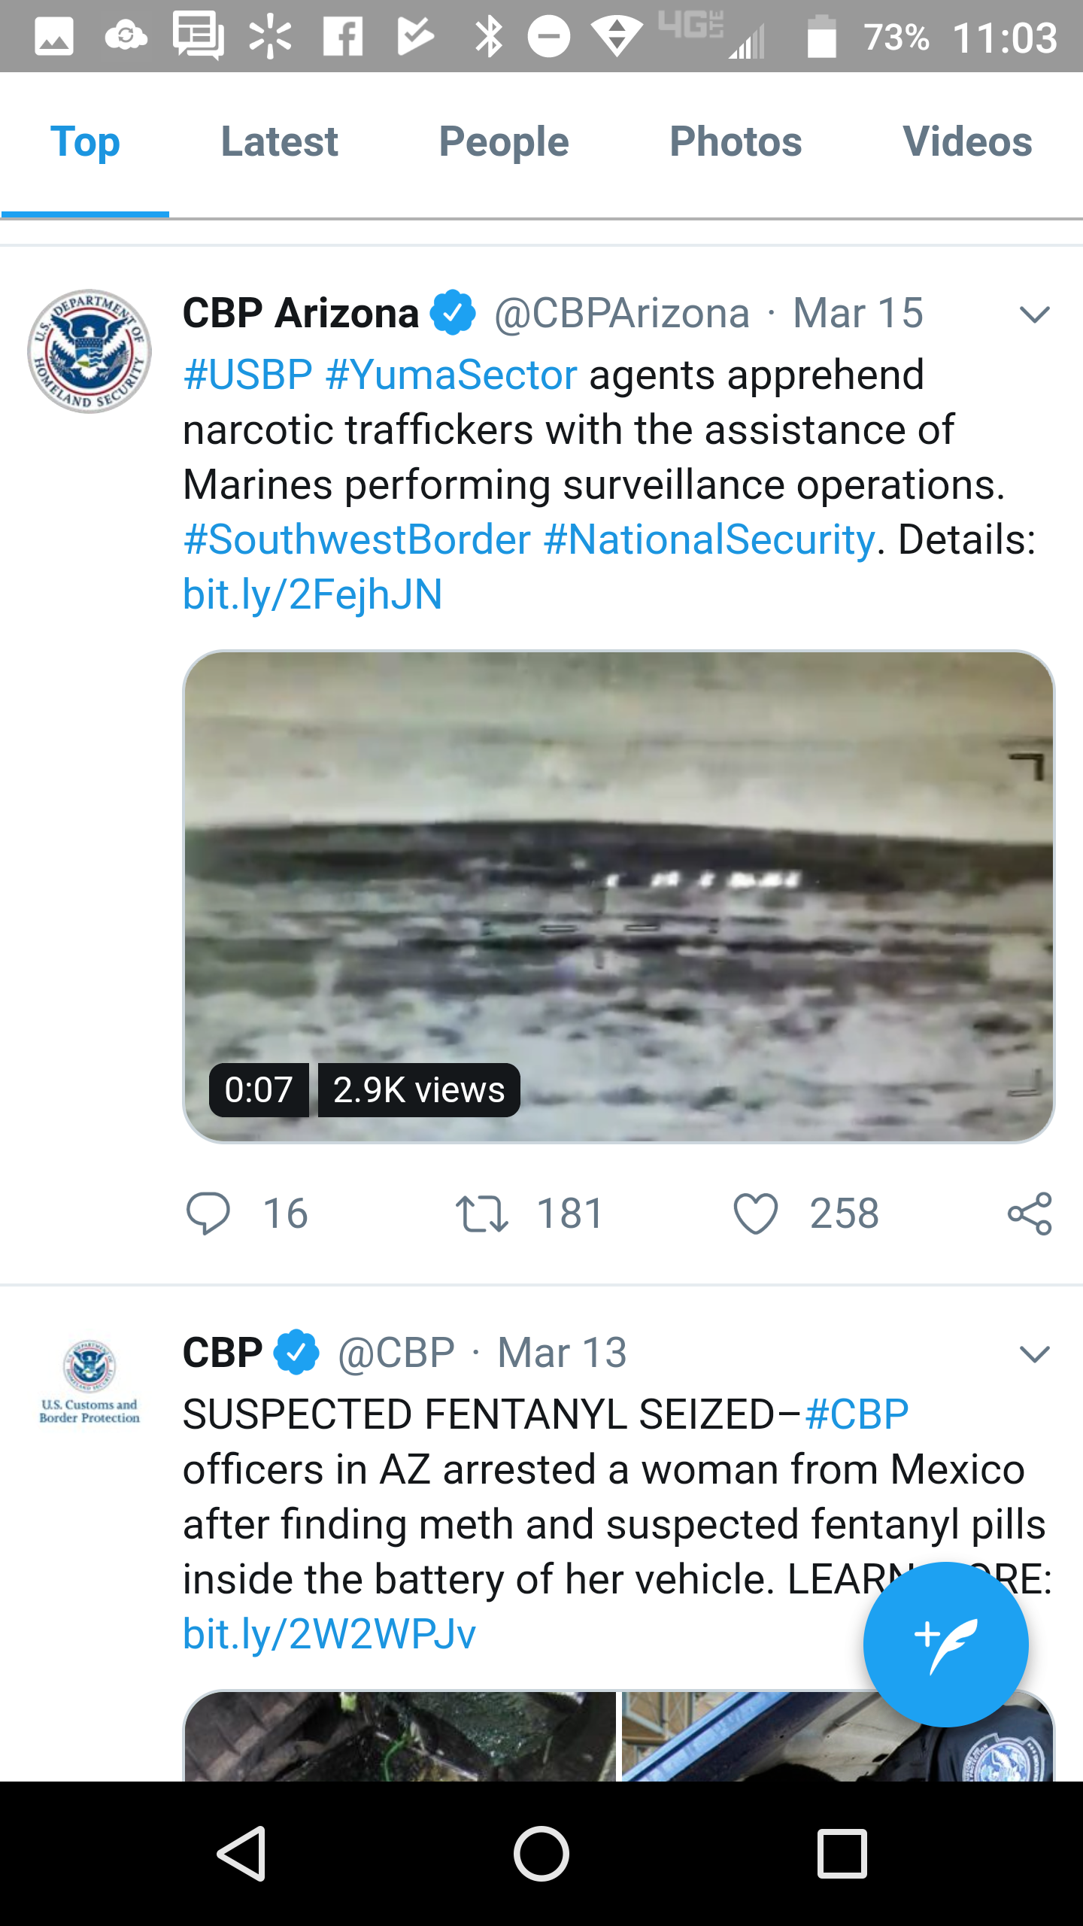
Task: Open the #YumaSector hashtag
Action: pyautogui.click(x=451, y=375)
